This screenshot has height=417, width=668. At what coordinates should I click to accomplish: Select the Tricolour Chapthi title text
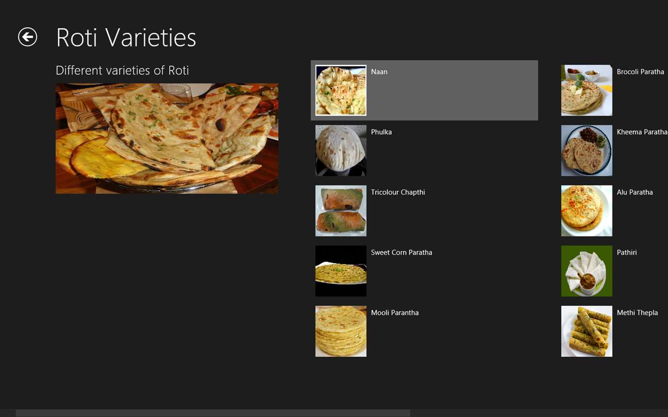[398, 192]
